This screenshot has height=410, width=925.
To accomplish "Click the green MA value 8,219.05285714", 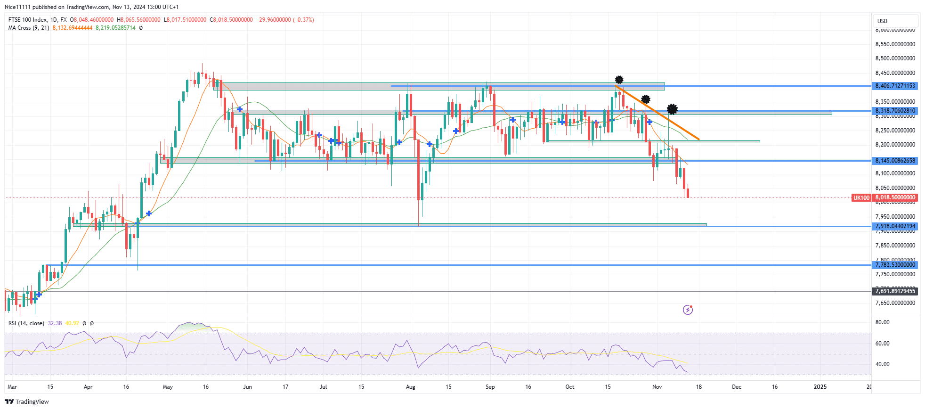I will tap(115, 28).
